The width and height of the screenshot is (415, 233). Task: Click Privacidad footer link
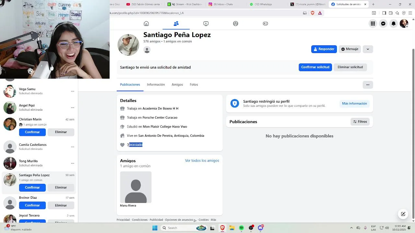(x=123, y=220)
